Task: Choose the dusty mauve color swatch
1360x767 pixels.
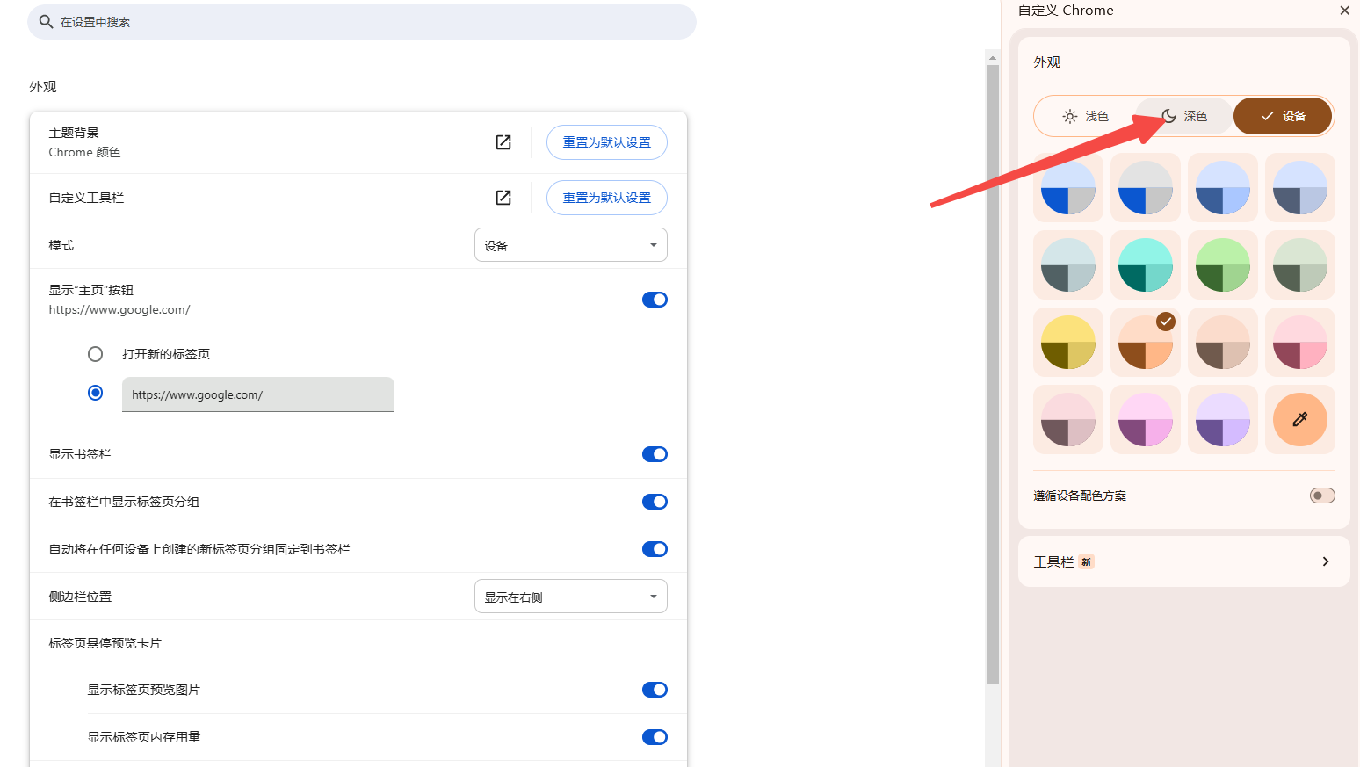Action: coord(1068,420)
